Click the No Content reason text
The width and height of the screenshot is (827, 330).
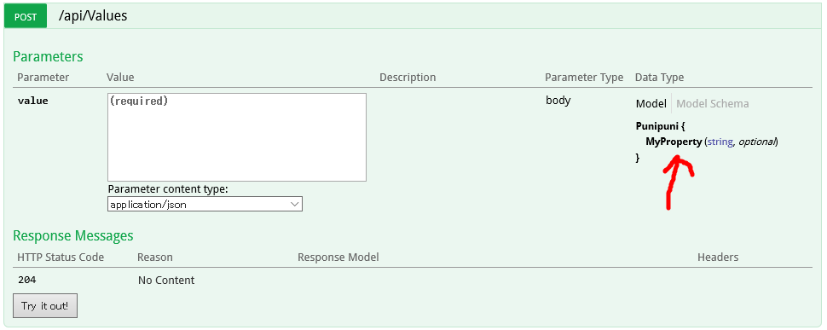(166, 280)
